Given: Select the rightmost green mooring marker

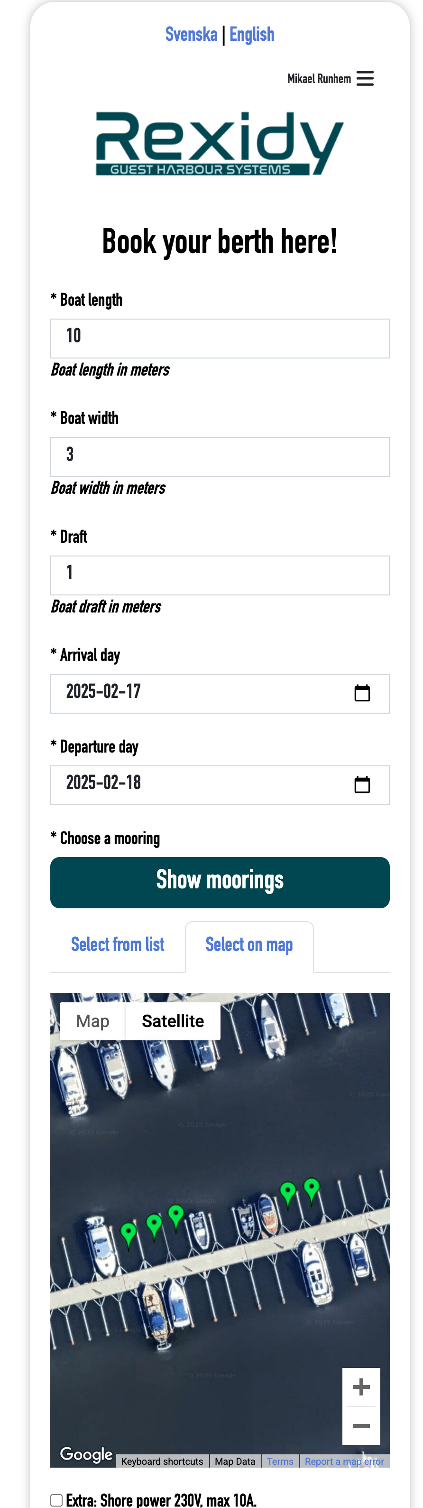Looking at the screenshot, I should point(312,1192).
